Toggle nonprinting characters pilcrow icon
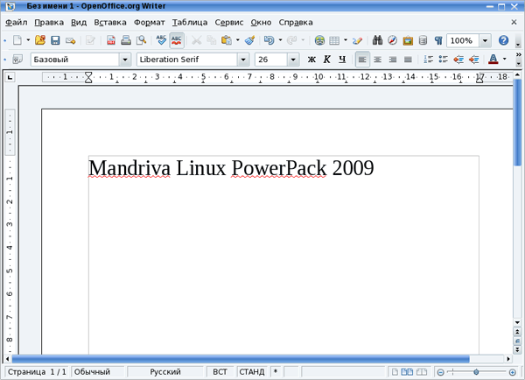525x380 pixels. [438, 40]
